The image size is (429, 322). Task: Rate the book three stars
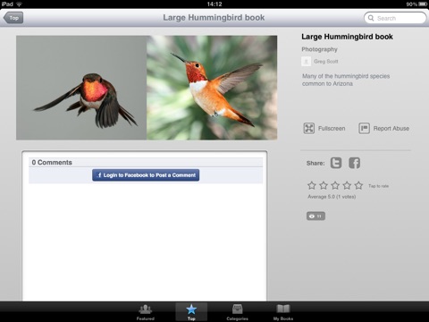(x=335, y=185)
